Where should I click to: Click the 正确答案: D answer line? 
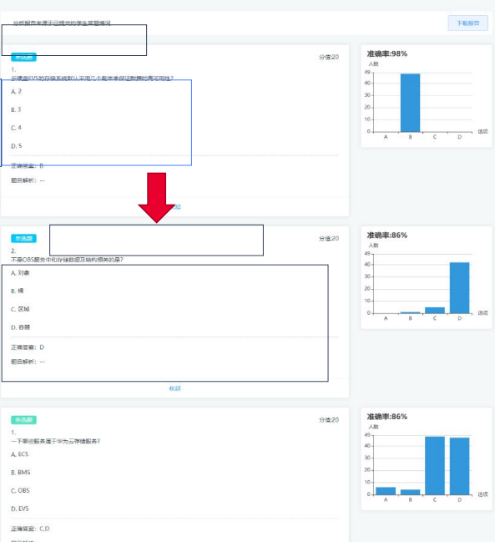click(x=28, y=347)
